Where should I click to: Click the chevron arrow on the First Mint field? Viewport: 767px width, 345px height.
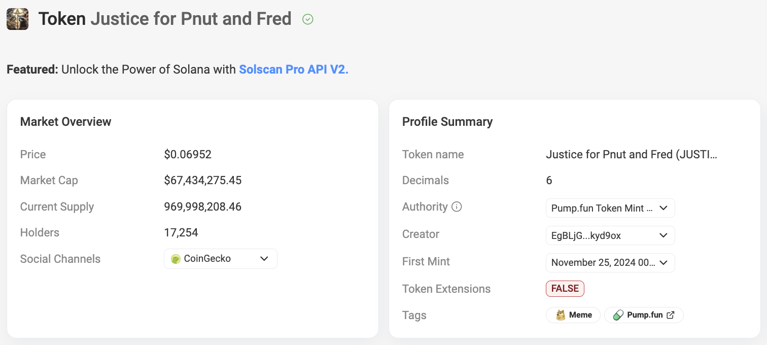663,263
